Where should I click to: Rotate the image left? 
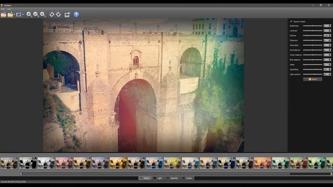pos(52,15)
